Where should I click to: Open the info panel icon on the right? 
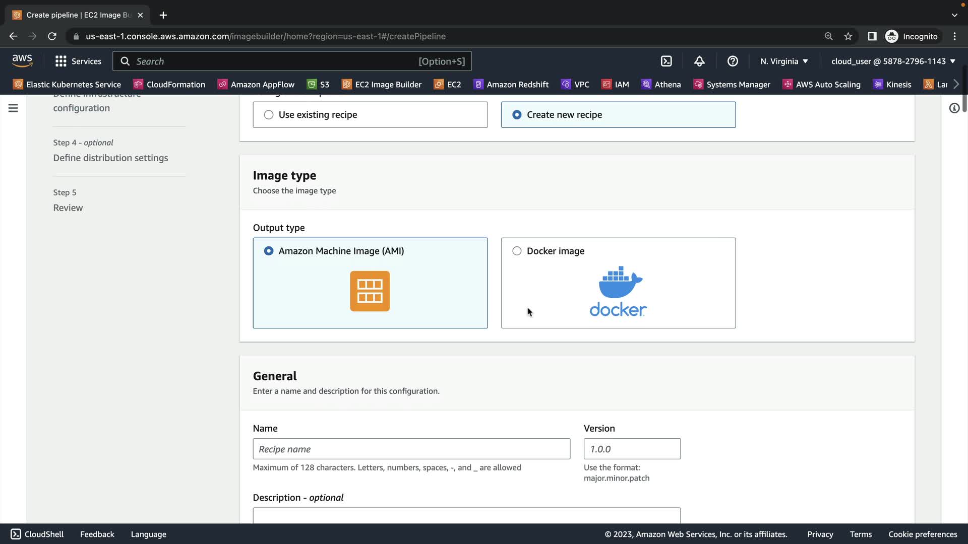pos(954,108)
